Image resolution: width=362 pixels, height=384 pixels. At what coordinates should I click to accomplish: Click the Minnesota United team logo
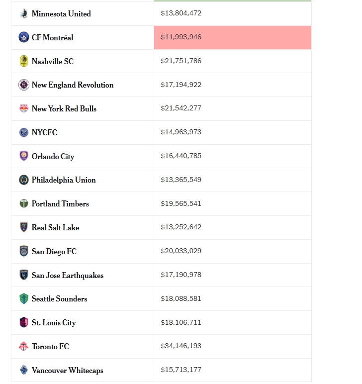[x=24, y=14]
